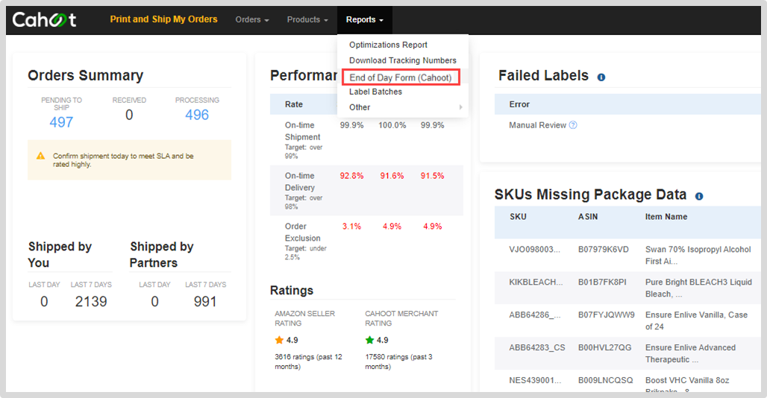This screenshot has height=398, width=767.
Task: Click ASIN B07FYJQWW9 cell
Action: [x=606, y=315]
